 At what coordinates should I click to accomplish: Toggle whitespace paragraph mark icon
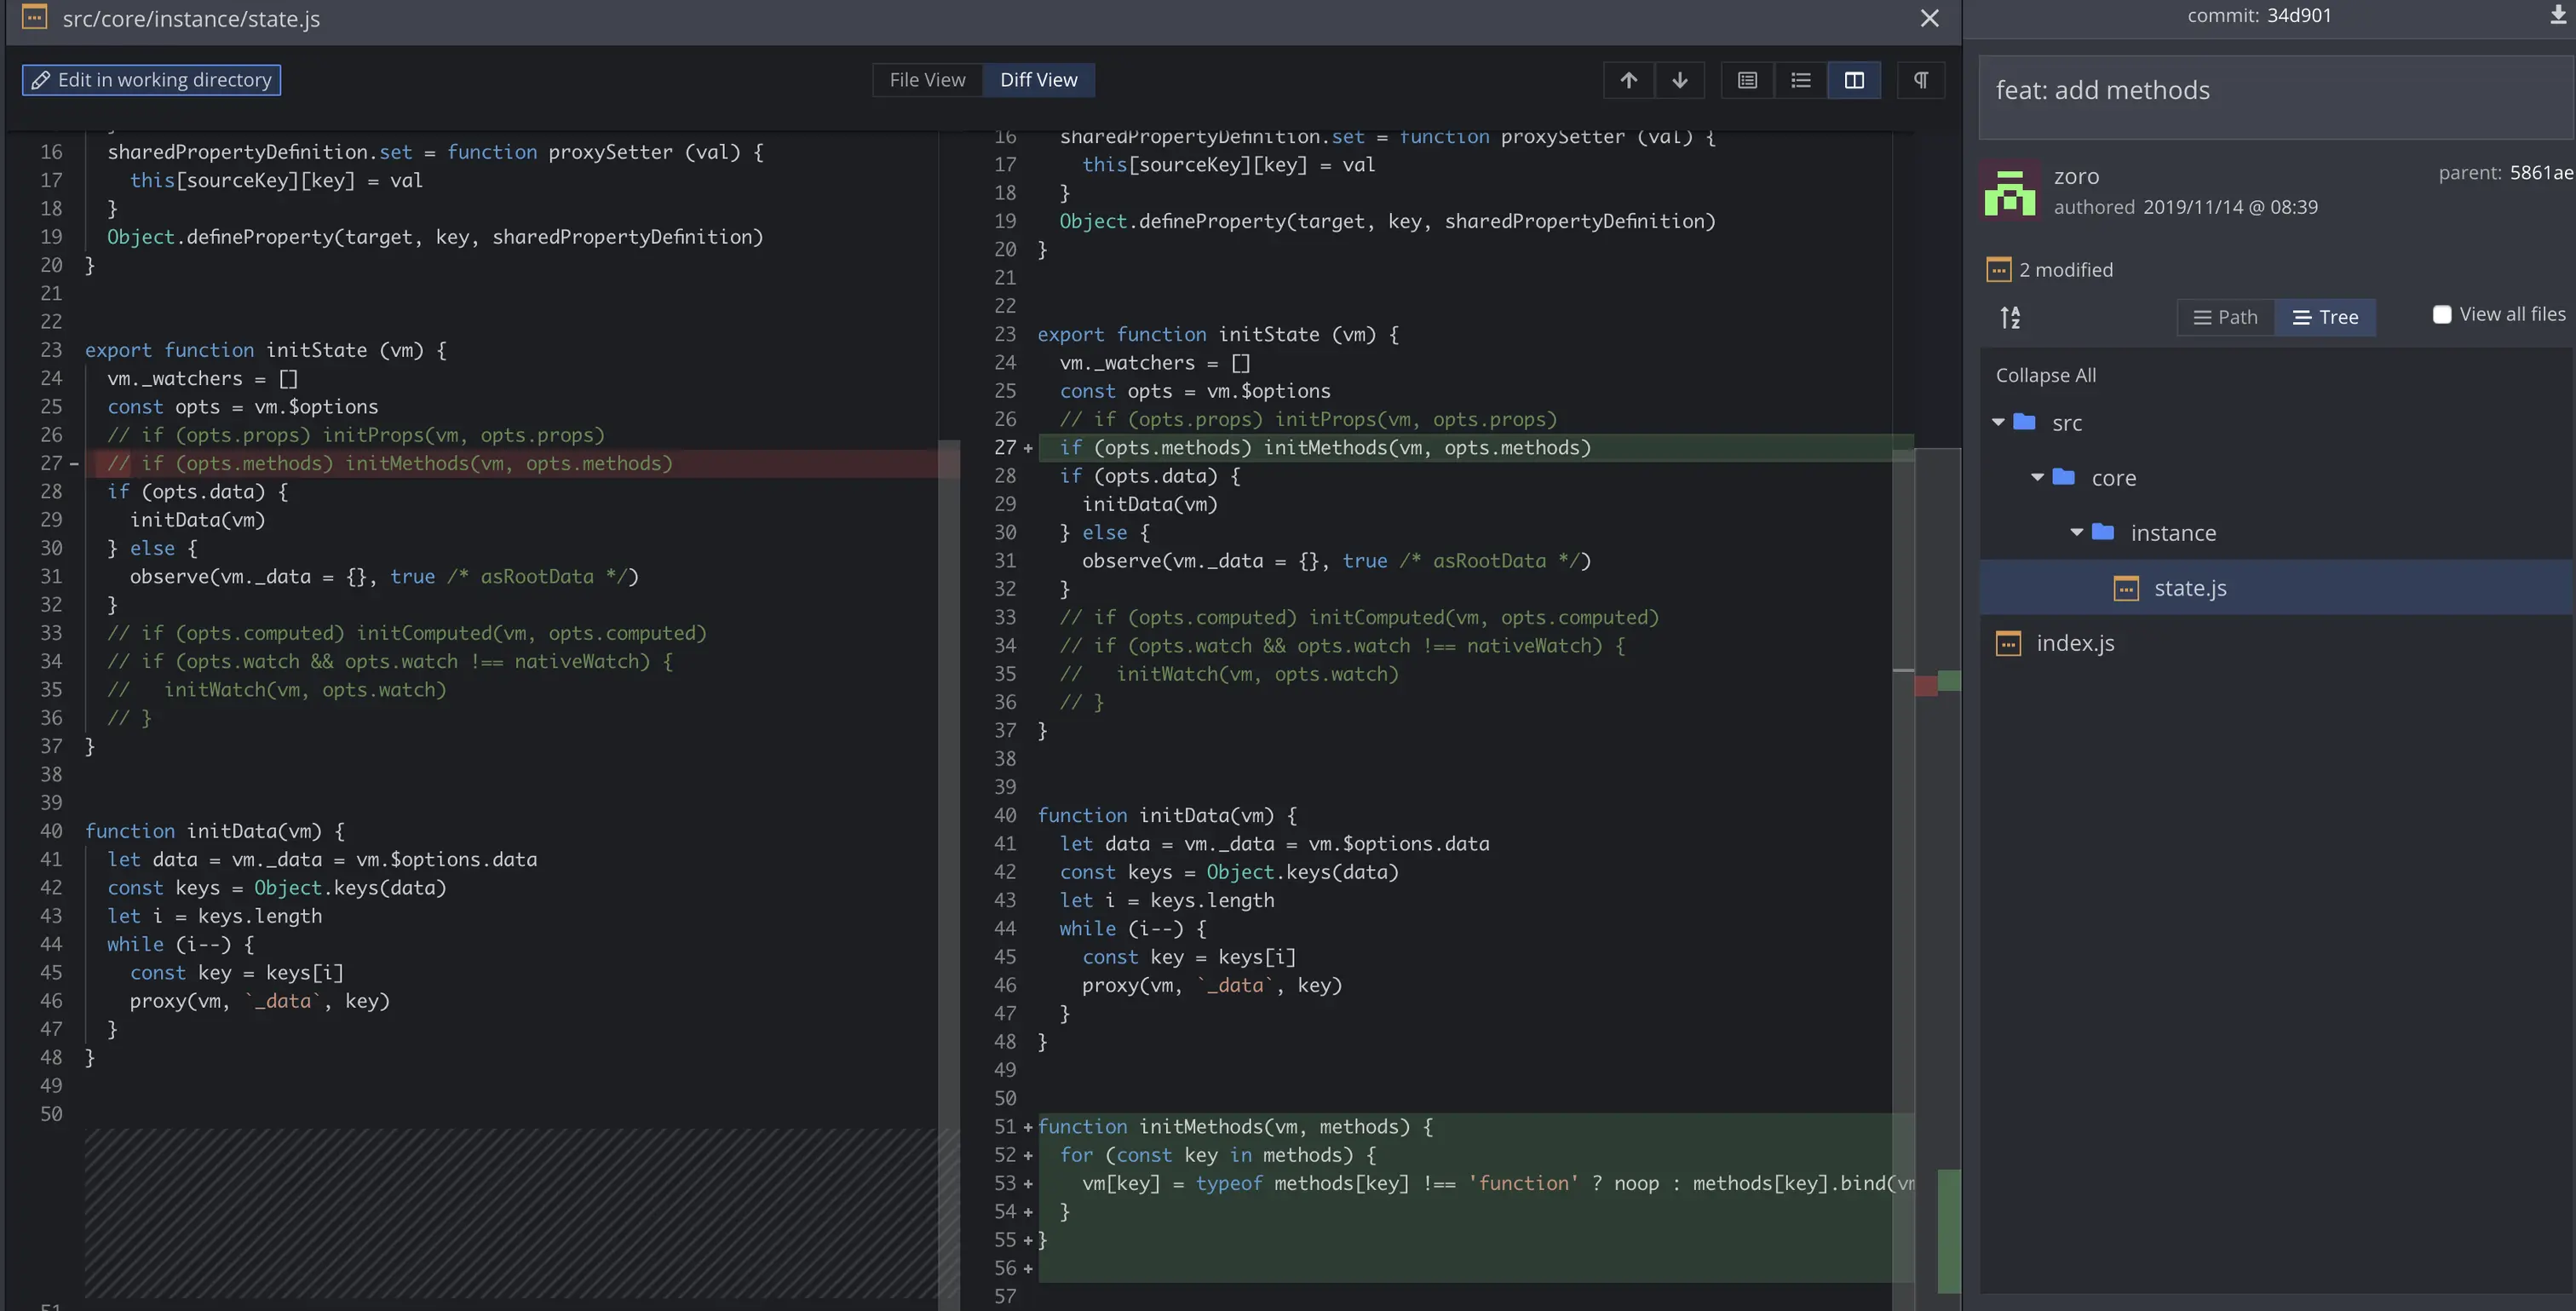[1920, 80]
